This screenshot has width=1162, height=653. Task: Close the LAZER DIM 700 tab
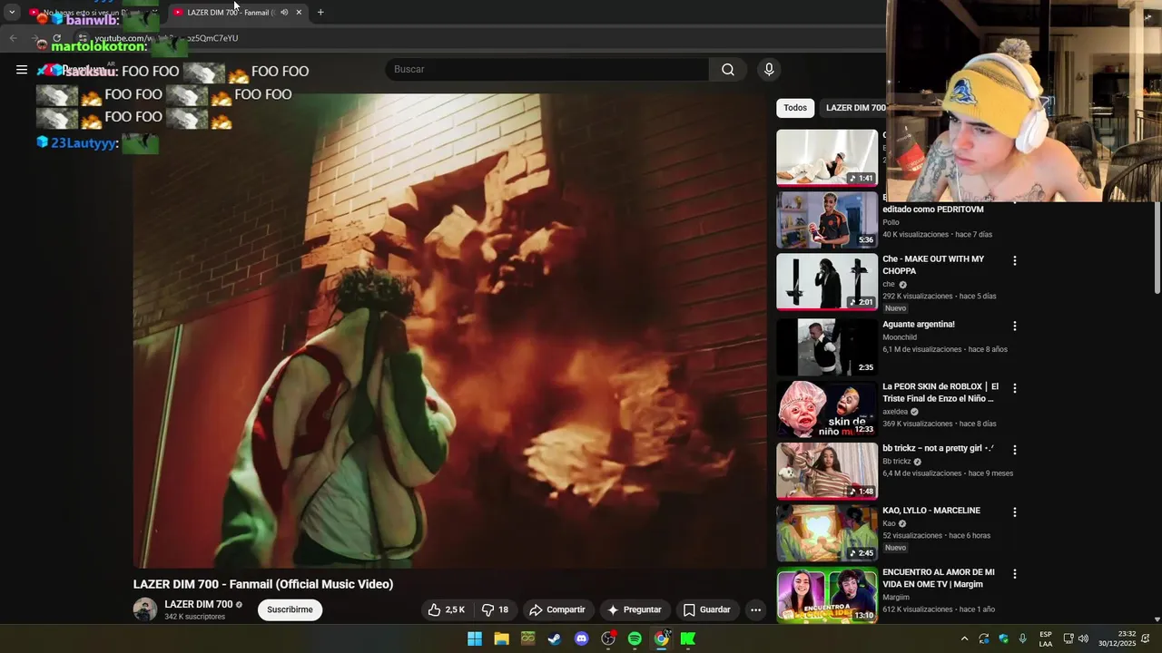[299, 12]
